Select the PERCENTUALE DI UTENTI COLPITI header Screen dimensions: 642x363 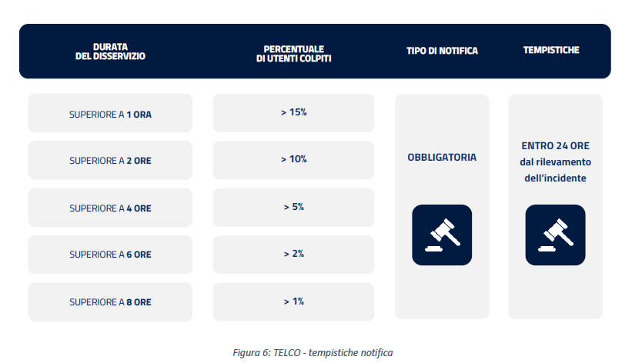(x=294, y=52)
